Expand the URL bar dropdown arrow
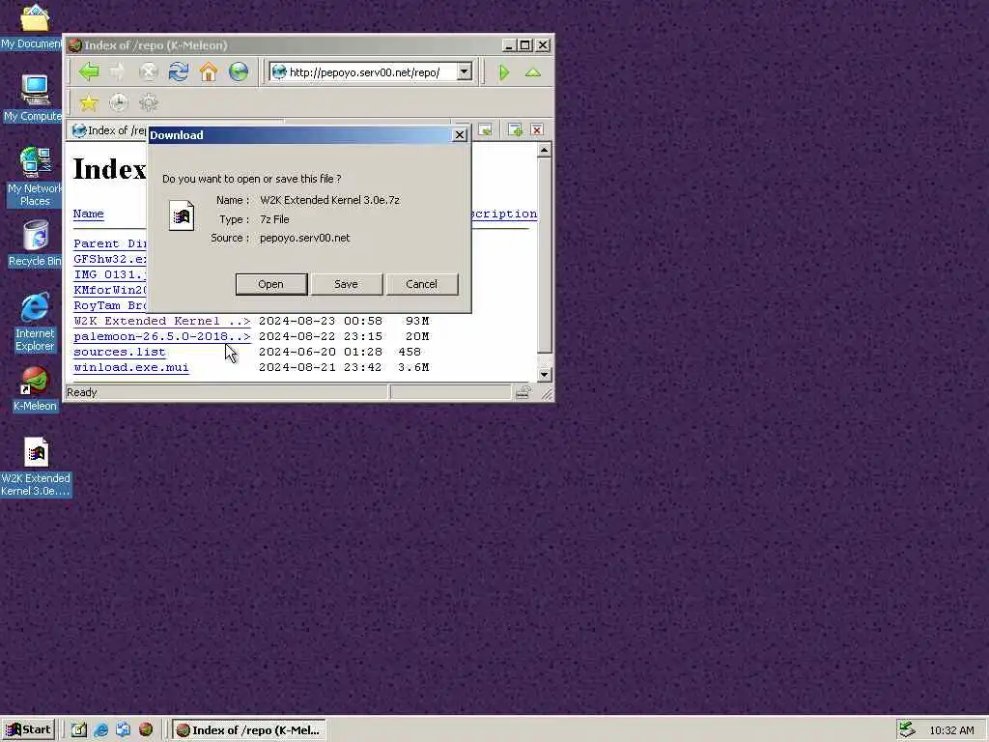989x742 pixels. [465, 71]
